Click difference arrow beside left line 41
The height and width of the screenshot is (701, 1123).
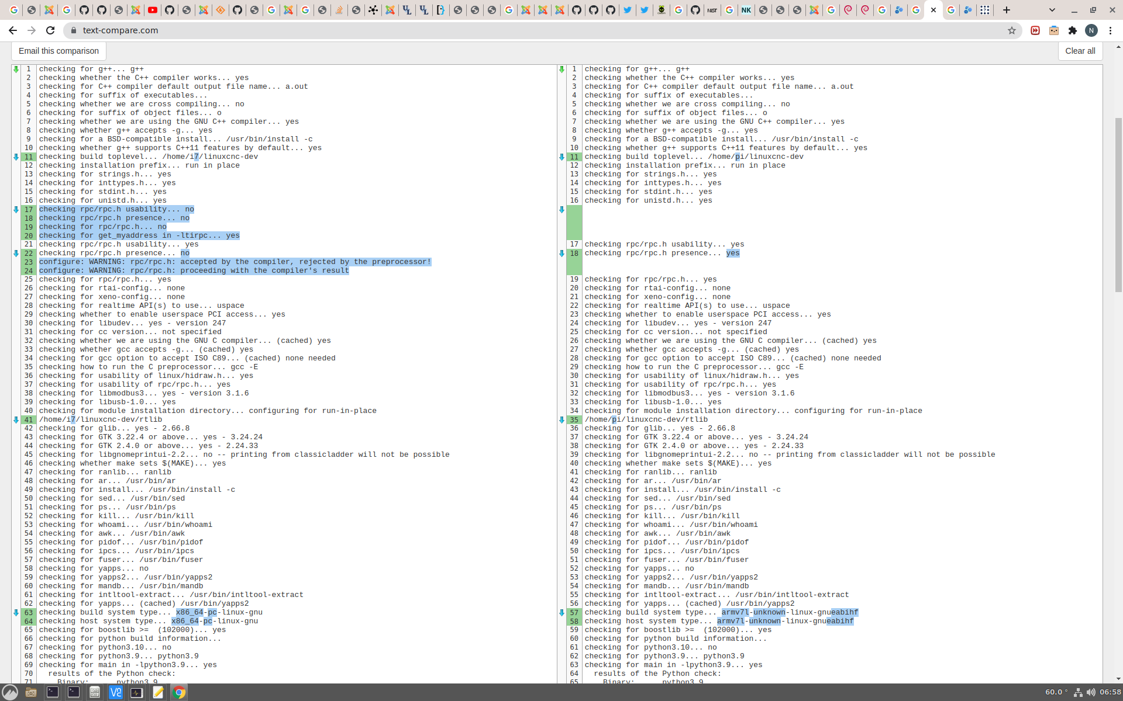click(x=16, y=419)
